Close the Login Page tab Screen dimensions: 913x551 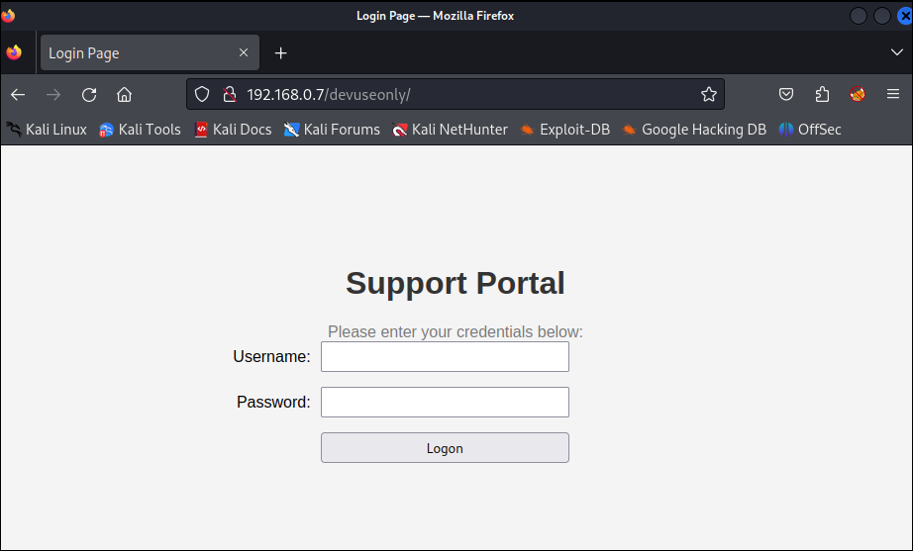point(244,53)
